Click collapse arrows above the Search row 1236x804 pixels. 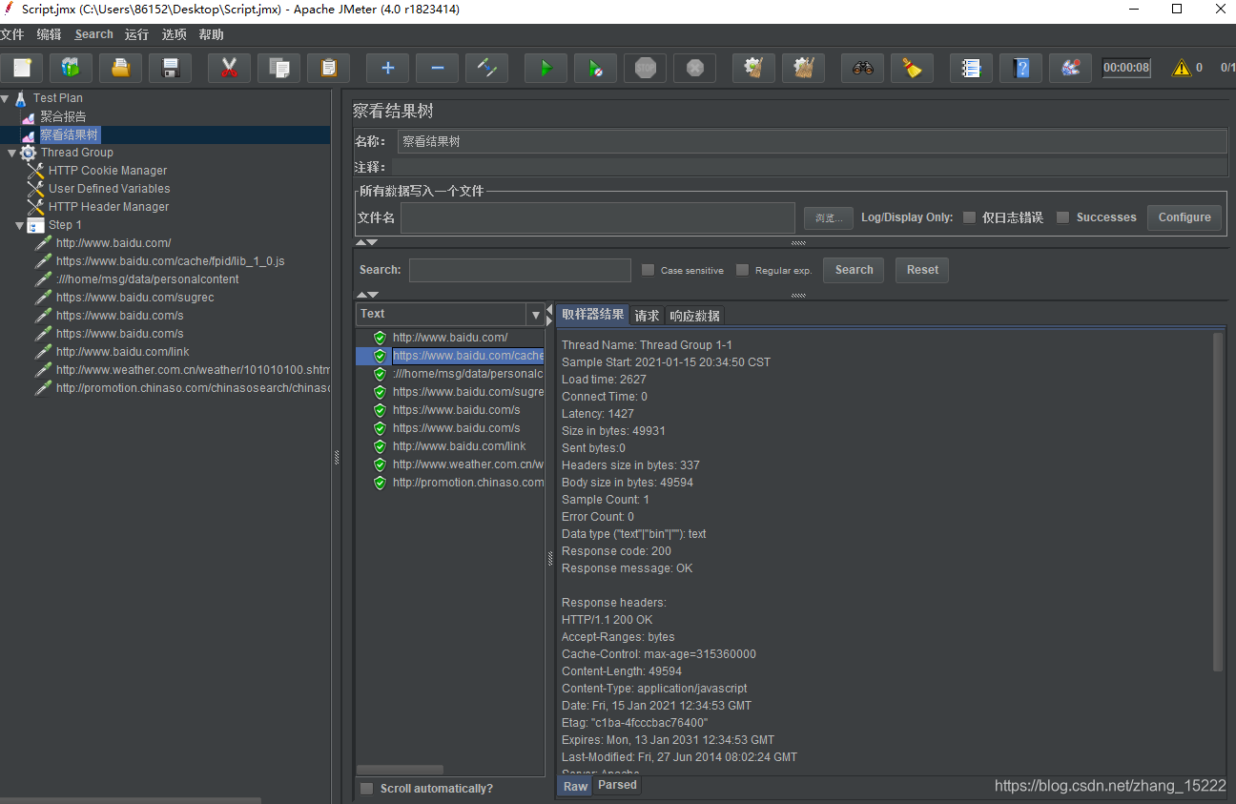click(x=368, y=243)
